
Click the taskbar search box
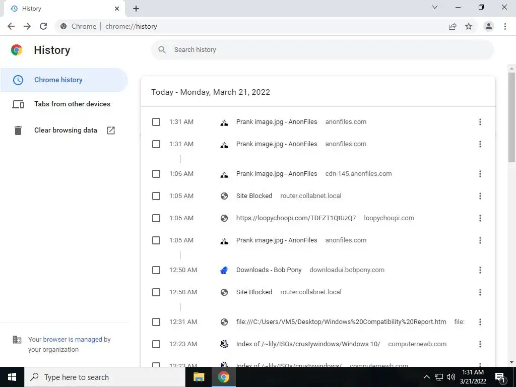click(x=105, y=377)
